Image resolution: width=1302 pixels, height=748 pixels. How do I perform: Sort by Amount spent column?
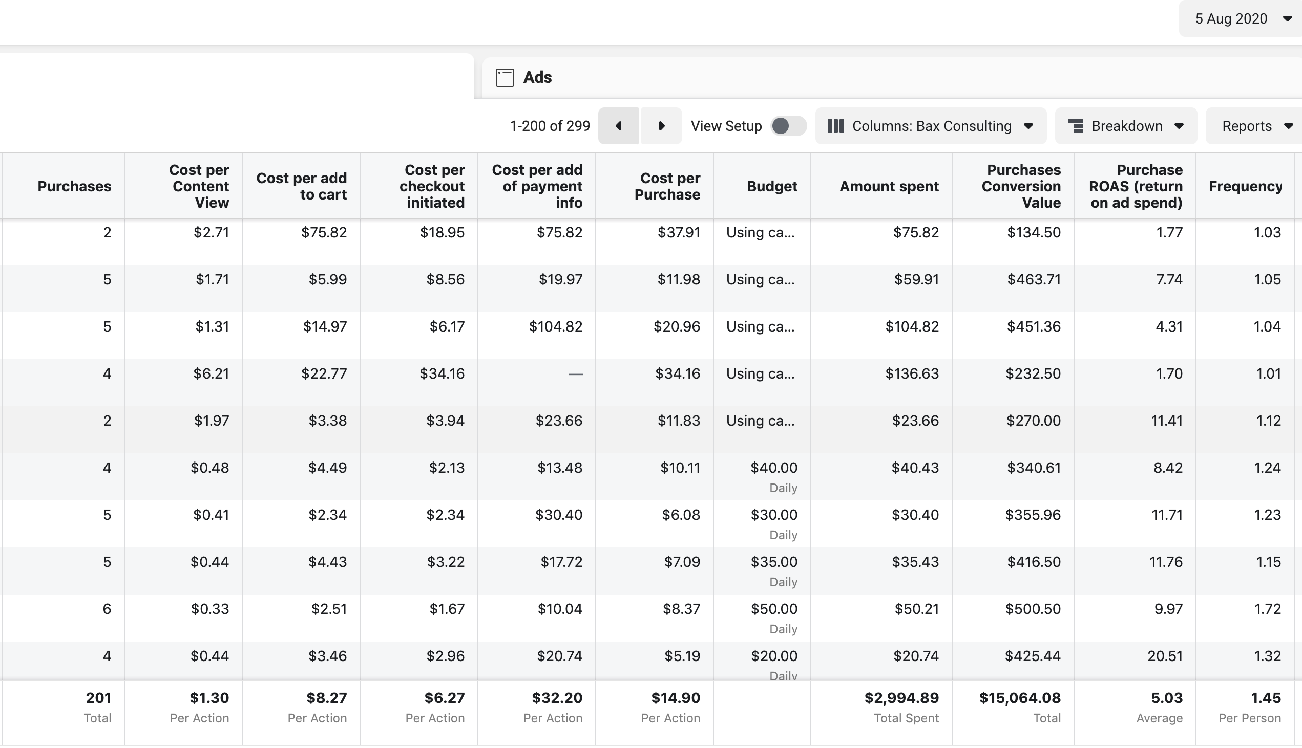[x=889, y=186]
